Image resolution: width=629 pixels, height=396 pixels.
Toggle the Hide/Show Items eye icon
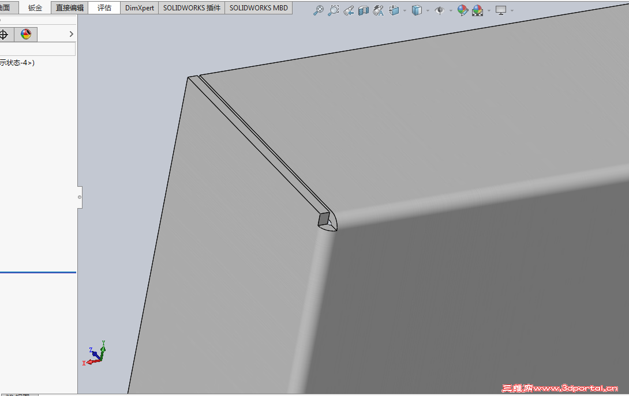click(440, 10)
